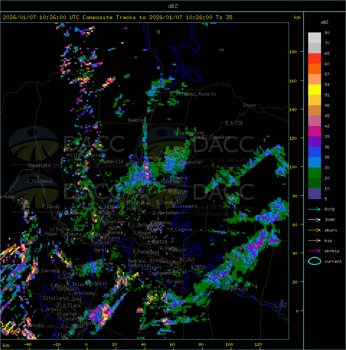346x350 pixels.
Task: Click the 'eb+bip' legend label
Action: coord(332,251)
